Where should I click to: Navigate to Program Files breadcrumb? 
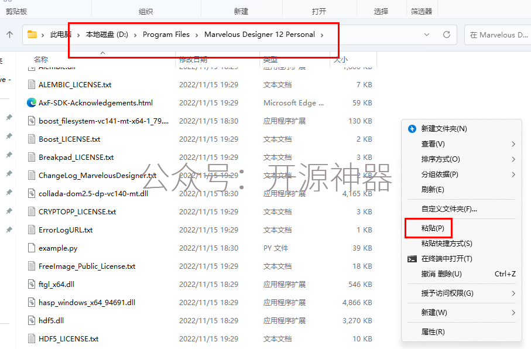point(166,35)
